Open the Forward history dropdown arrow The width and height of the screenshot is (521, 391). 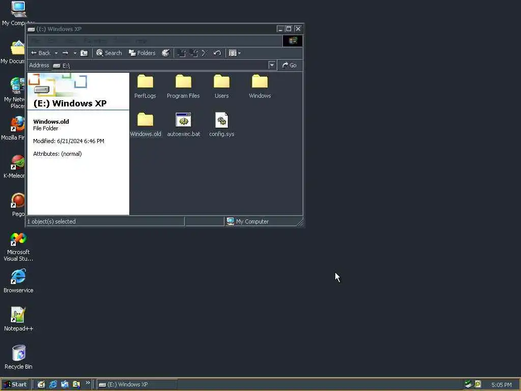tap(75, 53)
